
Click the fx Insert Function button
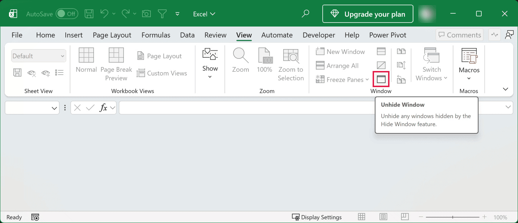coord(103,108)
